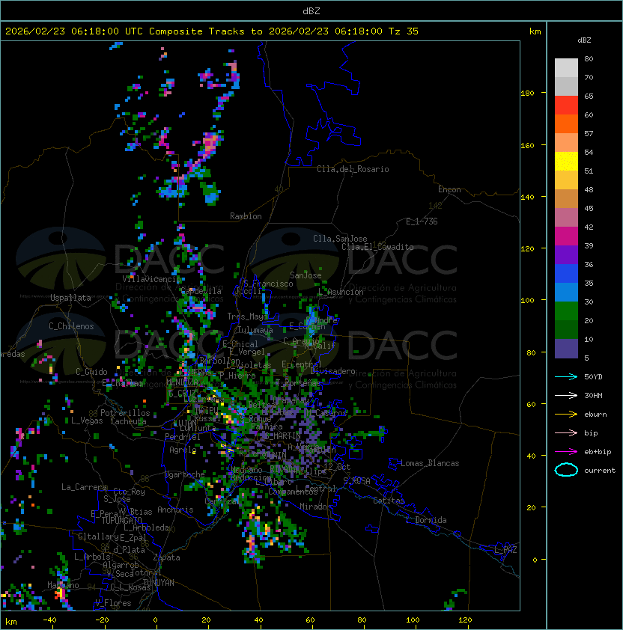Click the 'Perdriel' map label
Viewport: 623px width, 630px height.
pos(183,437)
